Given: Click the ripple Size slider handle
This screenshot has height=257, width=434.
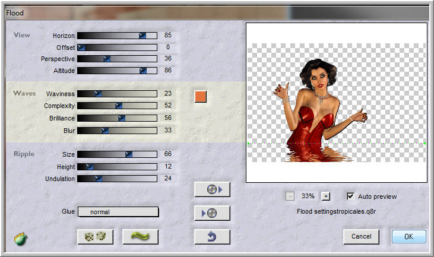Looking at the screenshot, I should coord(128,154).
